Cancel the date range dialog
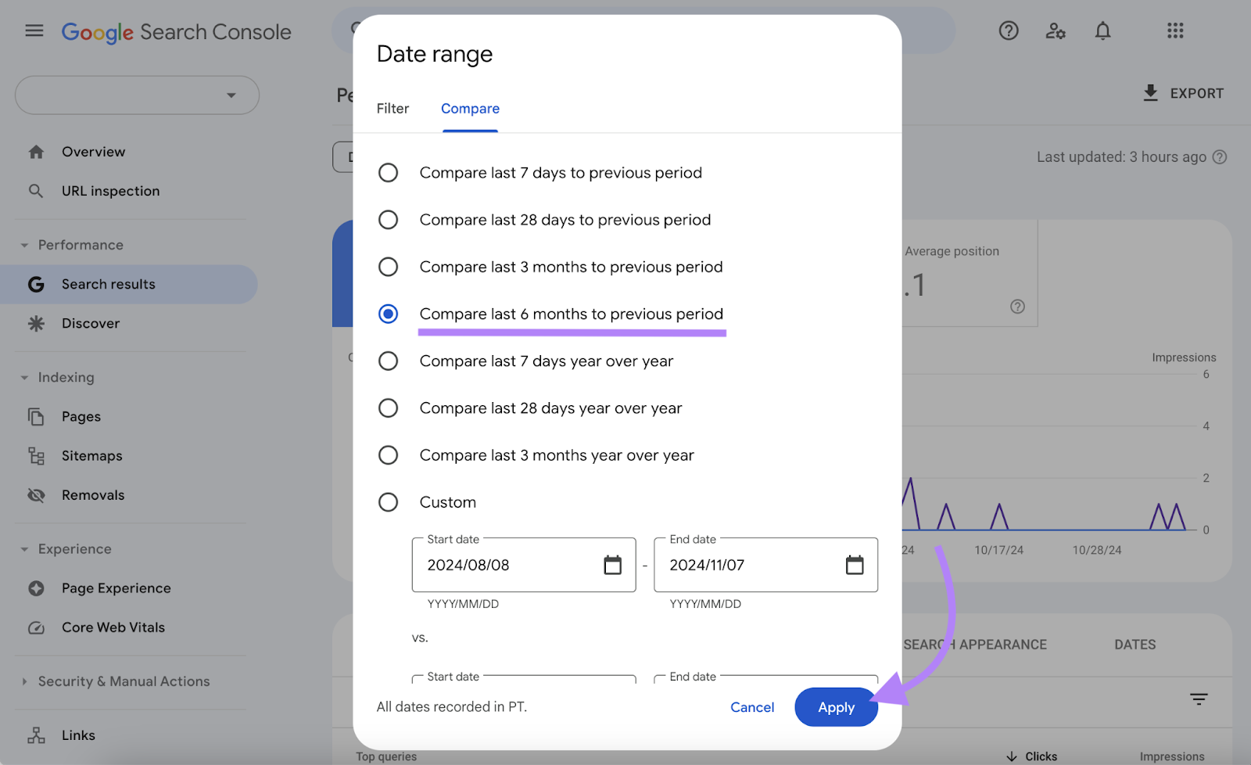1251x765 pixels. [751, 706]
